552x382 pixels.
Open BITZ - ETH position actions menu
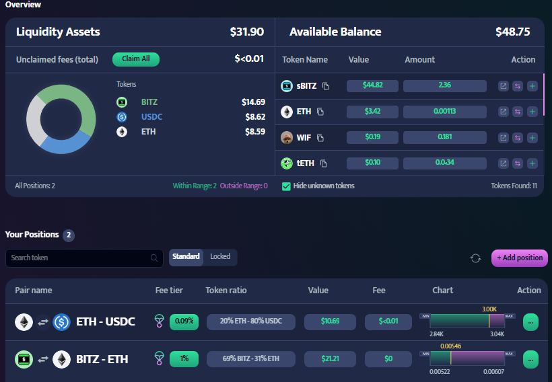click(x=530, y=360)
